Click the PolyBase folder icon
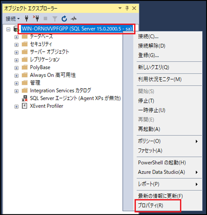Image resolution: width=207 pixels, height=215 pixels. pos(25,67)
